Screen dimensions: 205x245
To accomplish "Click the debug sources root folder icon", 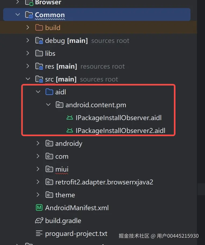I will [39, 41].
